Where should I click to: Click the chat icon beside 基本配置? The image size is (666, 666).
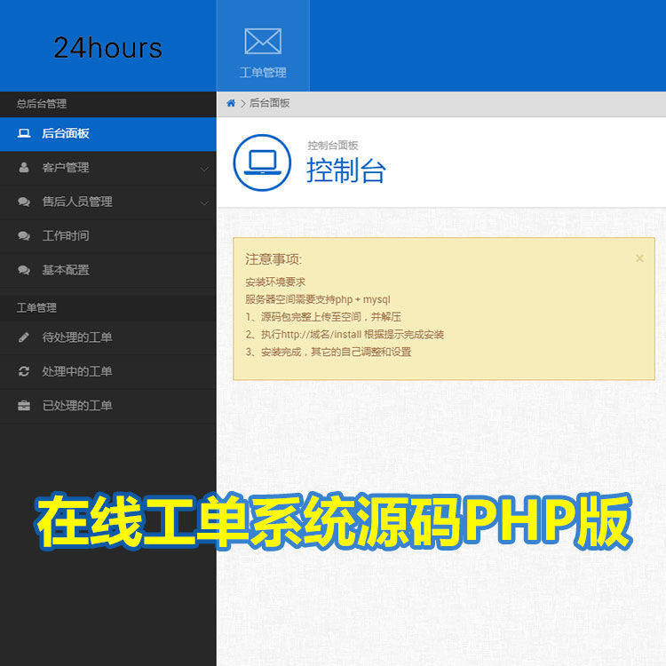(x=24, y=270)
